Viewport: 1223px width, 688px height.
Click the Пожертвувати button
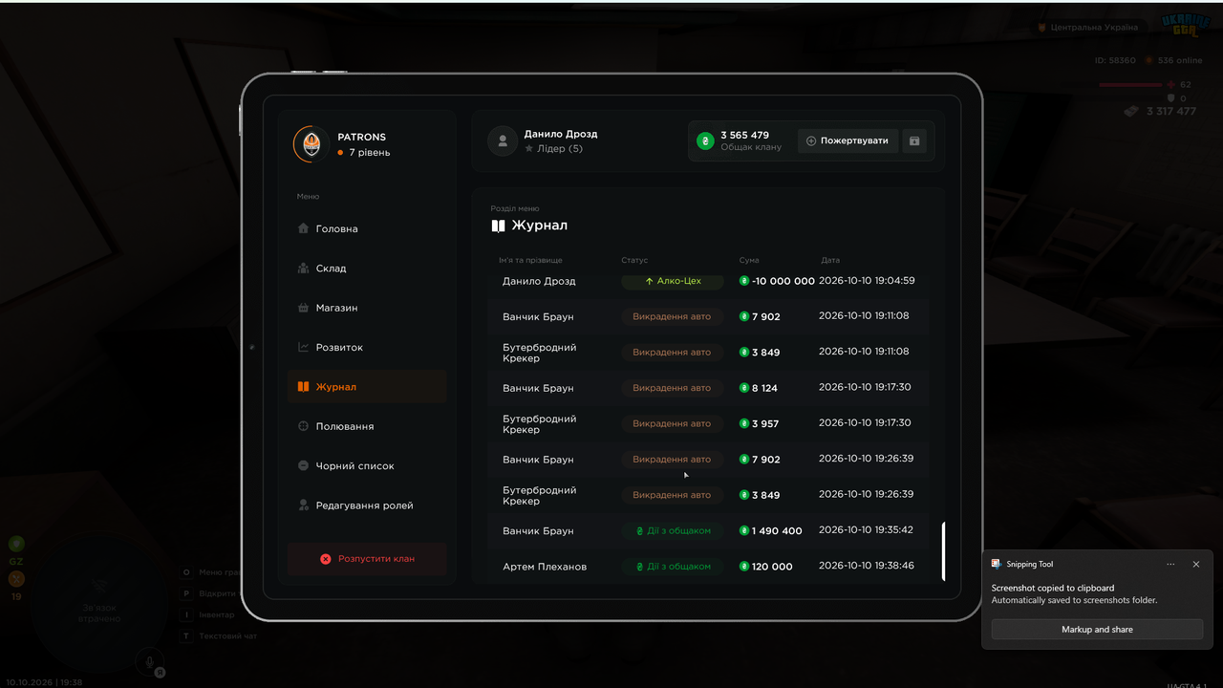click(848, 141)
